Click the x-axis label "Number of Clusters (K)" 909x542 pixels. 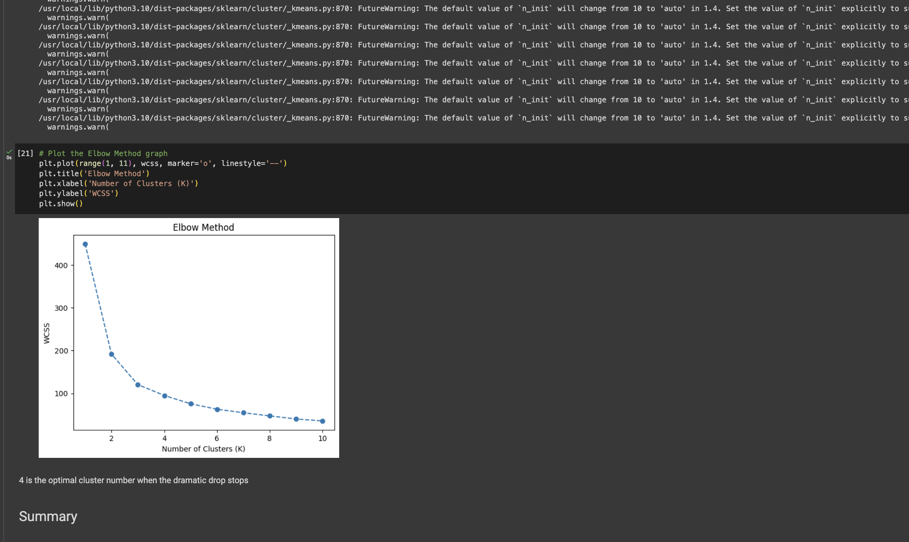(203, 449)
